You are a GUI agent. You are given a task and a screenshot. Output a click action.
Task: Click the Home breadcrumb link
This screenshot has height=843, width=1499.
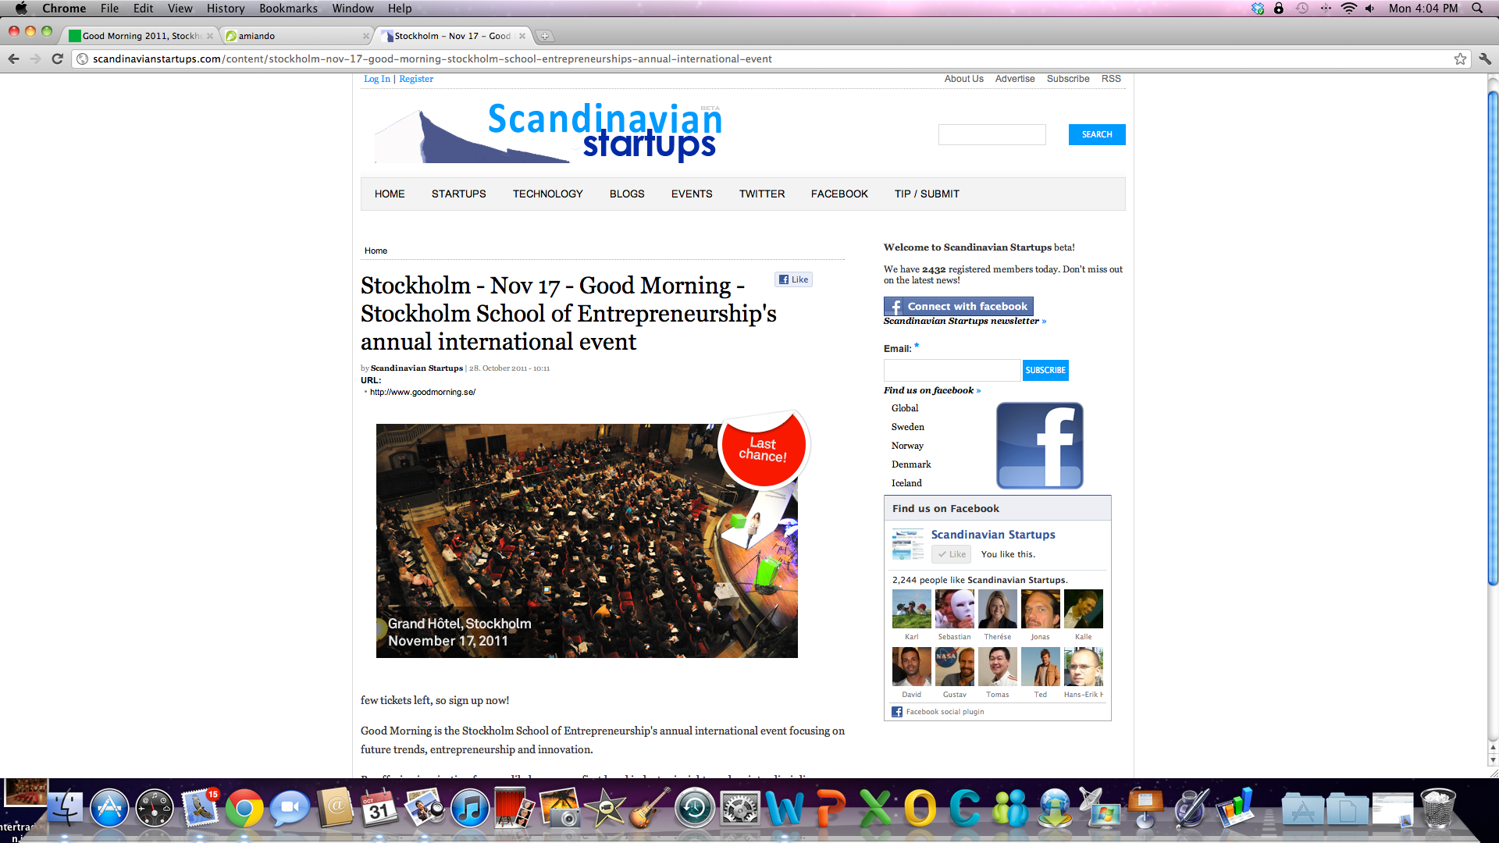(x=376, y=251)
